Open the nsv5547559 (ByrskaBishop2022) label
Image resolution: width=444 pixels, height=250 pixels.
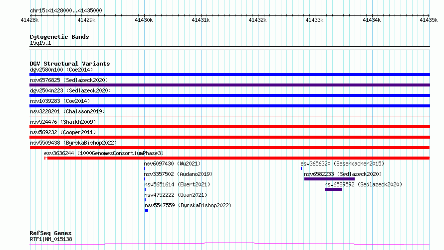[x=188, y=205]
